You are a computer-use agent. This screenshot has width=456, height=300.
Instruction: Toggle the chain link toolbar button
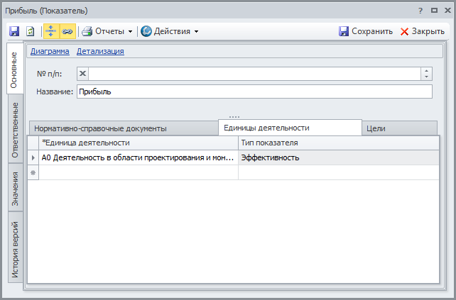point(67,31)
